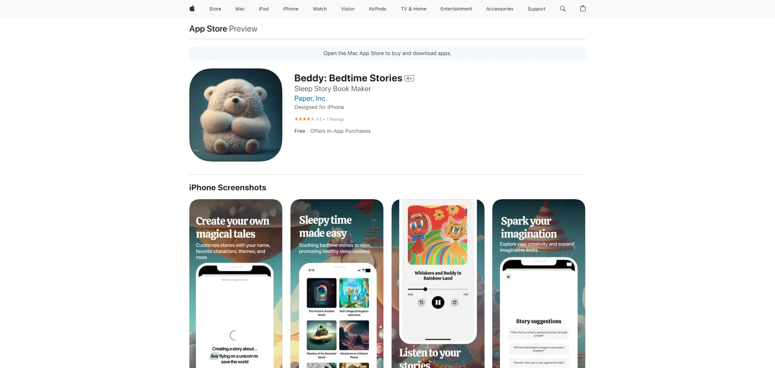Screen dimensions: 775x368
Task: Click the Beddy teddy bear app icon
Action: [x=236, y=115]
